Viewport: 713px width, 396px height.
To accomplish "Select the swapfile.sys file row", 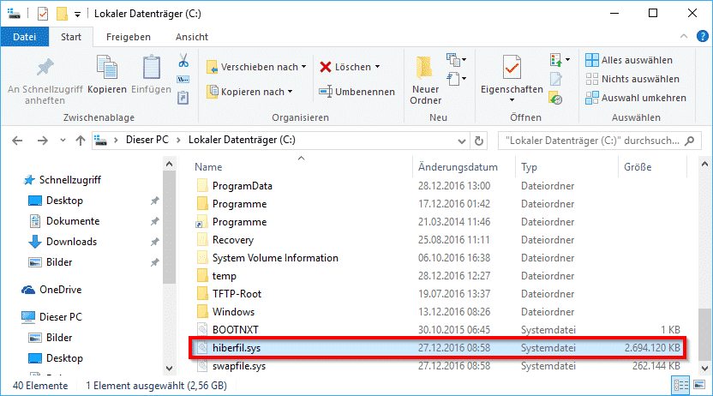I will click(437, 366).
